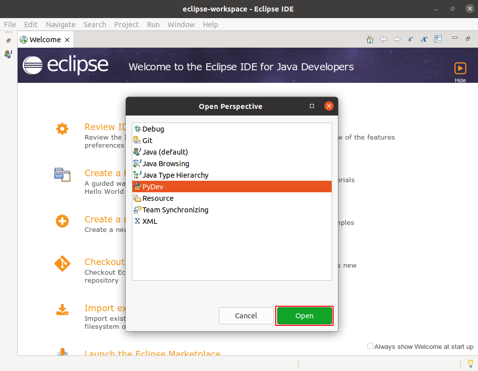
Task: Choose the Java Type Hierarchy perspective
Action: [231, 175]
